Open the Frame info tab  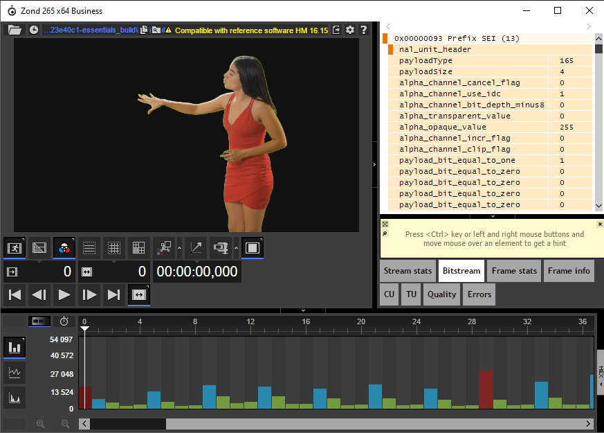(x=569, y=271)
